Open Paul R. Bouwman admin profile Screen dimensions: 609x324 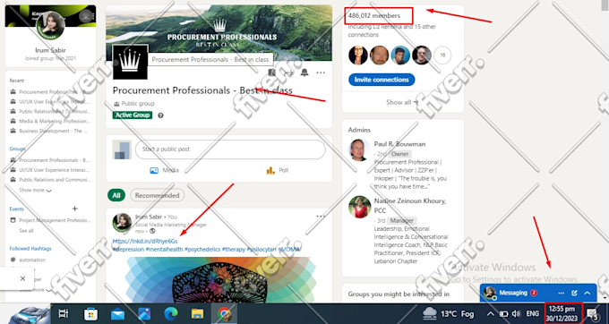(x=399, y=144)
